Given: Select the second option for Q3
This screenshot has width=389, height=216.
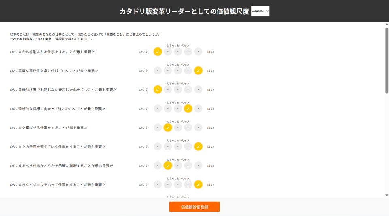Looking at the screenshot, I should tap(168, 90).
